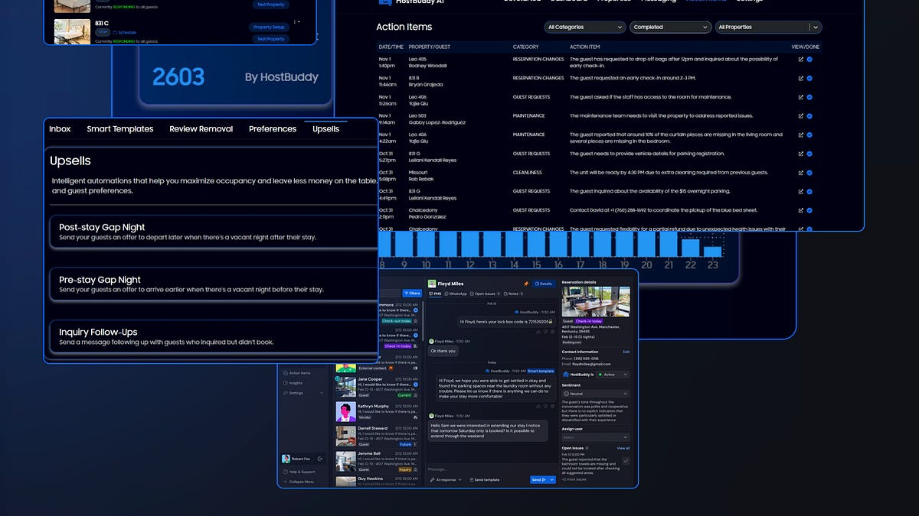
Task: Toggle done checkmark for Yajie Qiu 11:26am
Action: click(x=809, y=97)
